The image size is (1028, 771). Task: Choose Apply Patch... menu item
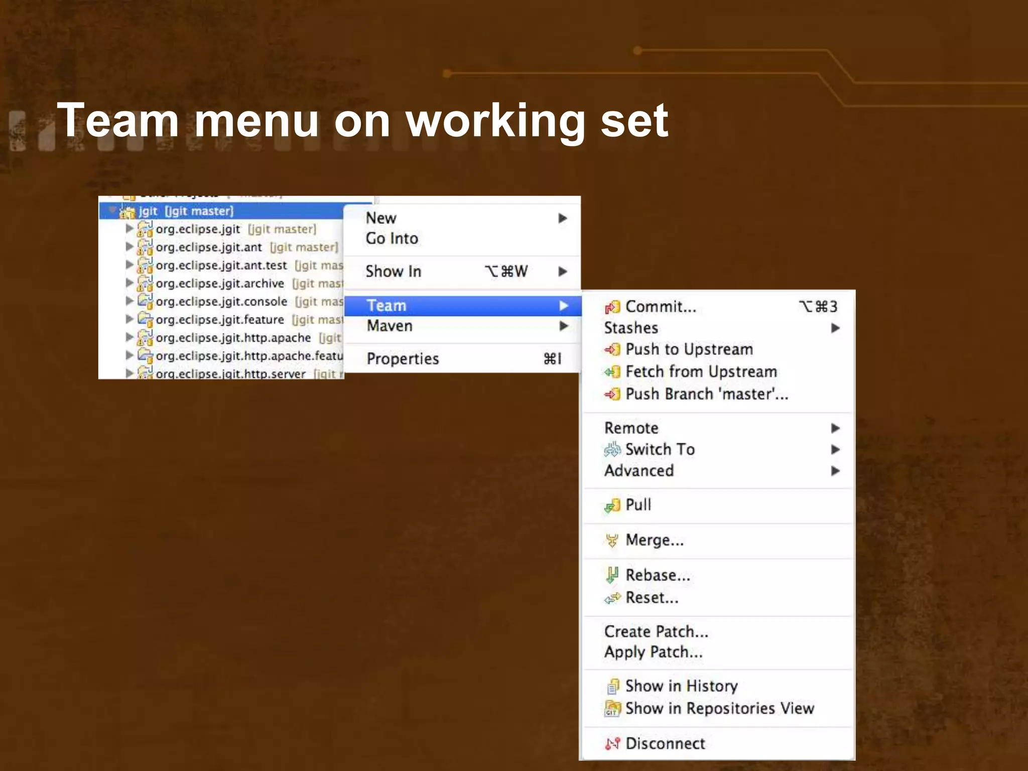tap(719, 652)
